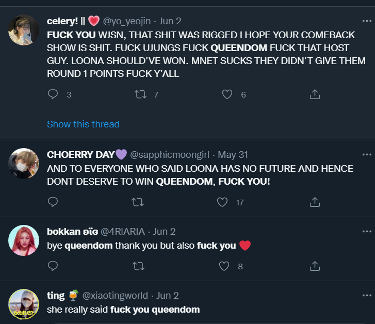Open more options on ting's tweet
The image size is (375, 324).
coord(367,296)
